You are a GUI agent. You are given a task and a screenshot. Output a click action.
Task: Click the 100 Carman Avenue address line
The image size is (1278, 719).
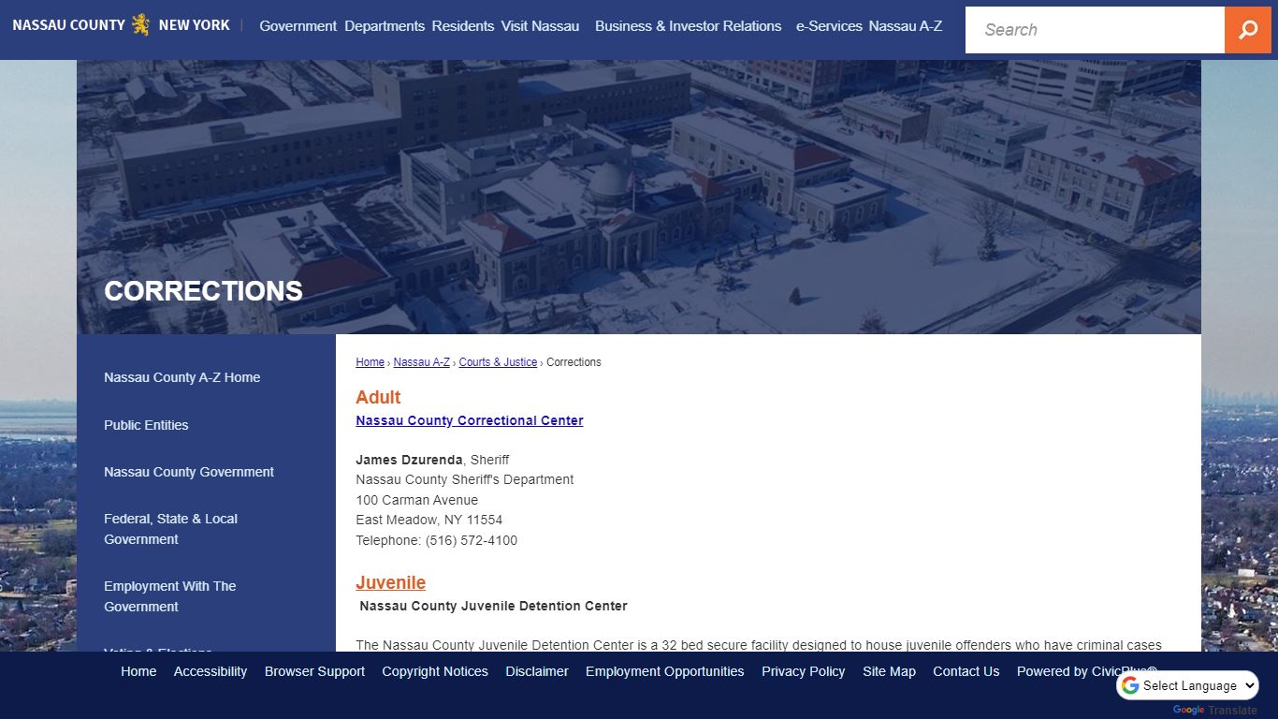[x=416, y=500]
